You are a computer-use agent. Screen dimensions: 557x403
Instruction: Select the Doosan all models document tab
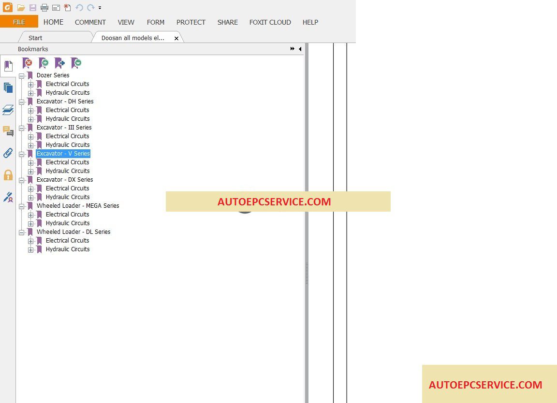pos(133,38)
